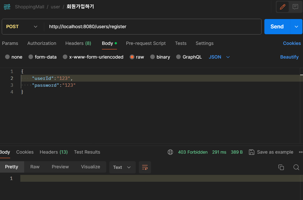This screenshot has width=303, height=200.
Task: Switch to the request Body tab
Action: (x=109, y=43)
